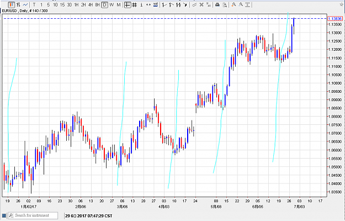Click the 2月/06 date axis label

pos(81,207)
